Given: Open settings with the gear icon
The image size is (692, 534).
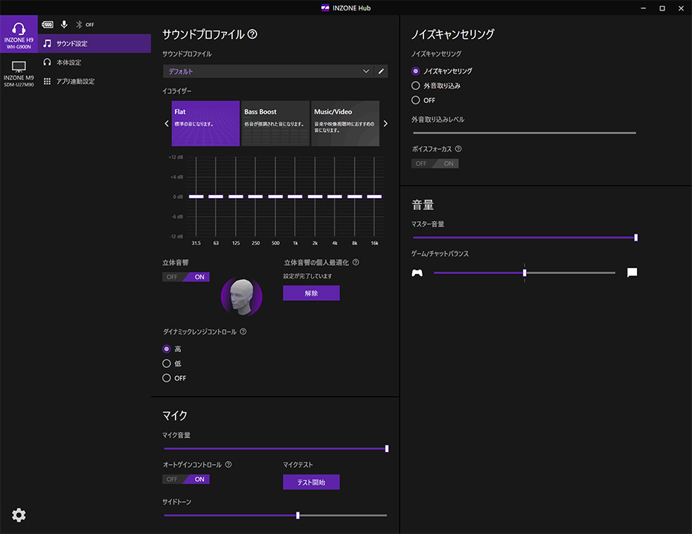Looking at the screenshot, I should click(19, 515).
